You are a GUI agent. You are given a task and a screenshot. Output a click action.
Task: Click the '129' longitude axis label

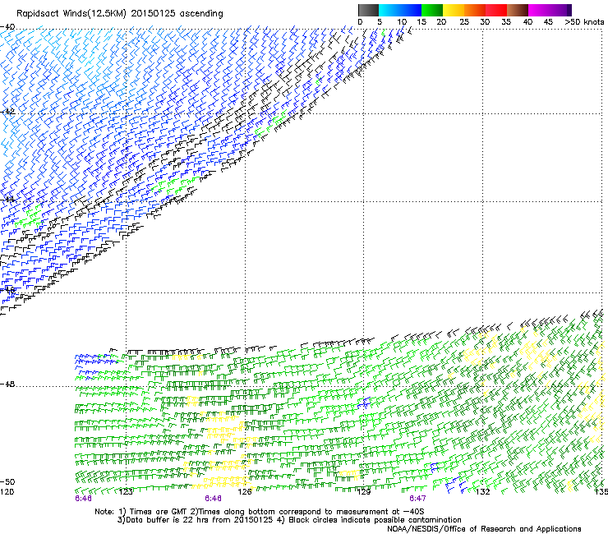[364, 492]
